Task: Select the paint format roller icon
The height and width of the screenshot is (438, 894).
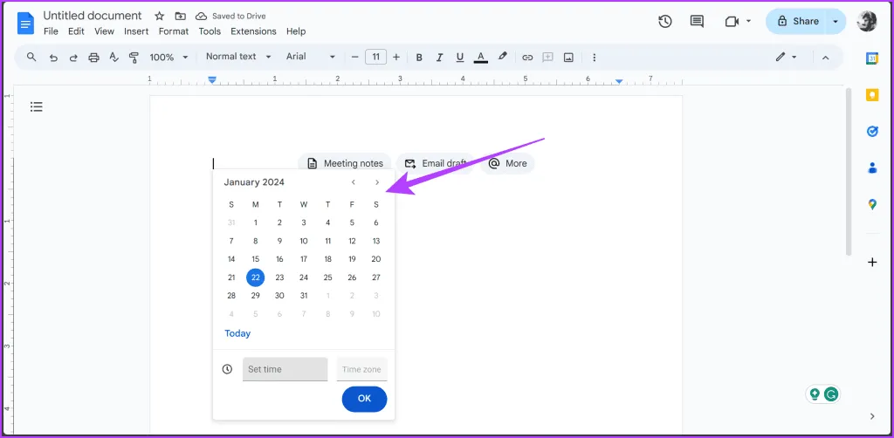Action: (134, 57)
